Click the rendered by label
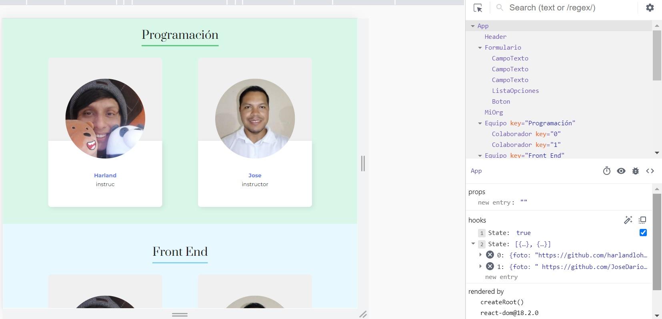 click(x=486, y=291)
